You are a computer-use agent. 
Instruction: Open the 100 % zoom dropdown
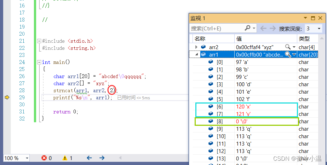27,158
